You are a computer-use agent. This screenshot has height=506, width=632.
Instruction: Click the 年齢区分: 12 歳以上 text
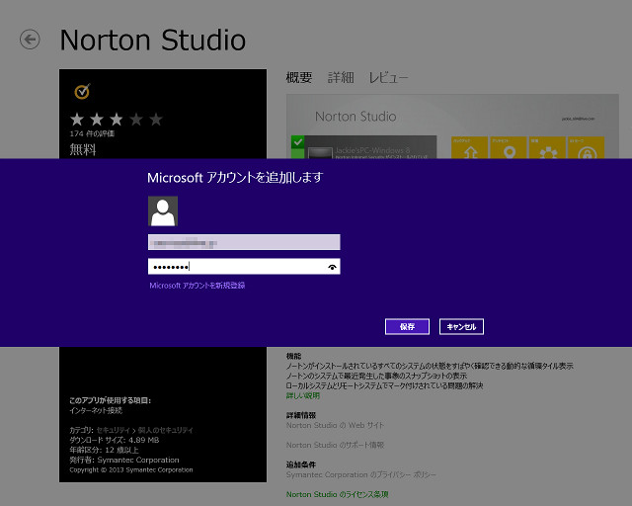(x=104, y=450)
